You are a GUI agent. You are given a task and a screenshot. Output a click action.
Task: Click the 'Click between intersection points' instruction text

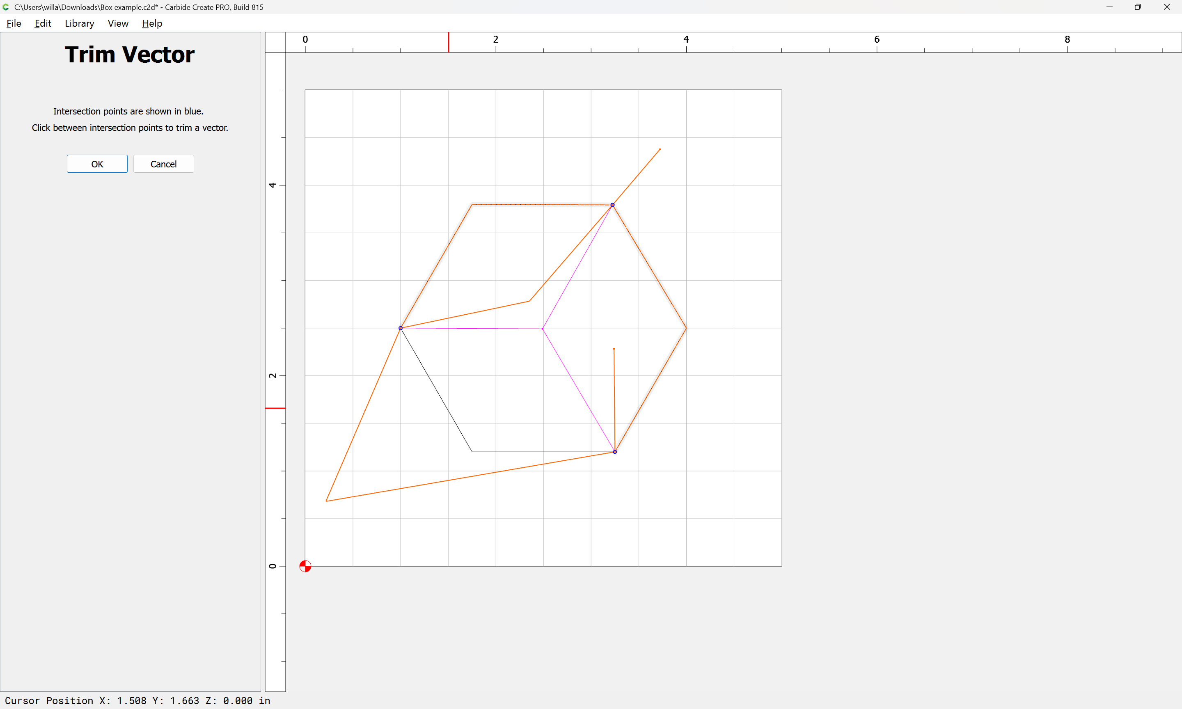pyautogui.click(x=130, y=128)
